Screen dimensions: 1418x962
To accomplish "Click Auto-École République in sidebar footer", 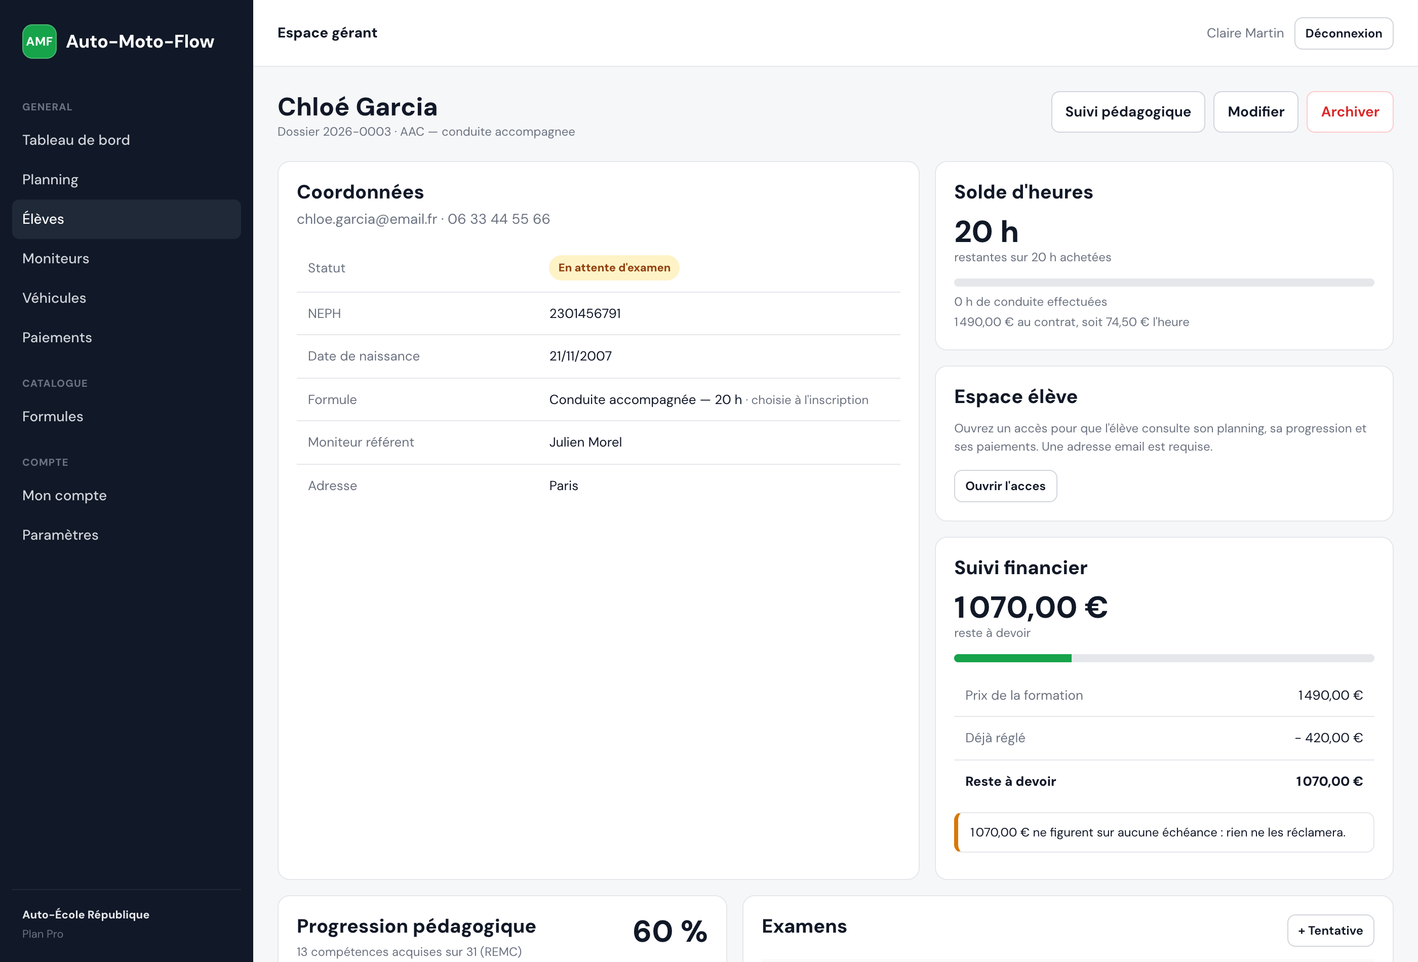I will pos(86,914).
